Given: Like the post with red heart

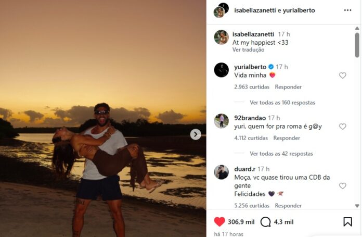Looking at the screenshot, I should click(x=219, y=222).
